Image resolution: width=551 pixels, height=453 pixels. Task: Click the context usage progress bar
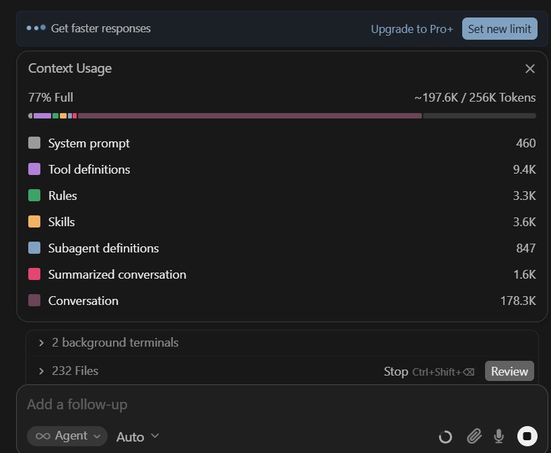coord(282,116)
